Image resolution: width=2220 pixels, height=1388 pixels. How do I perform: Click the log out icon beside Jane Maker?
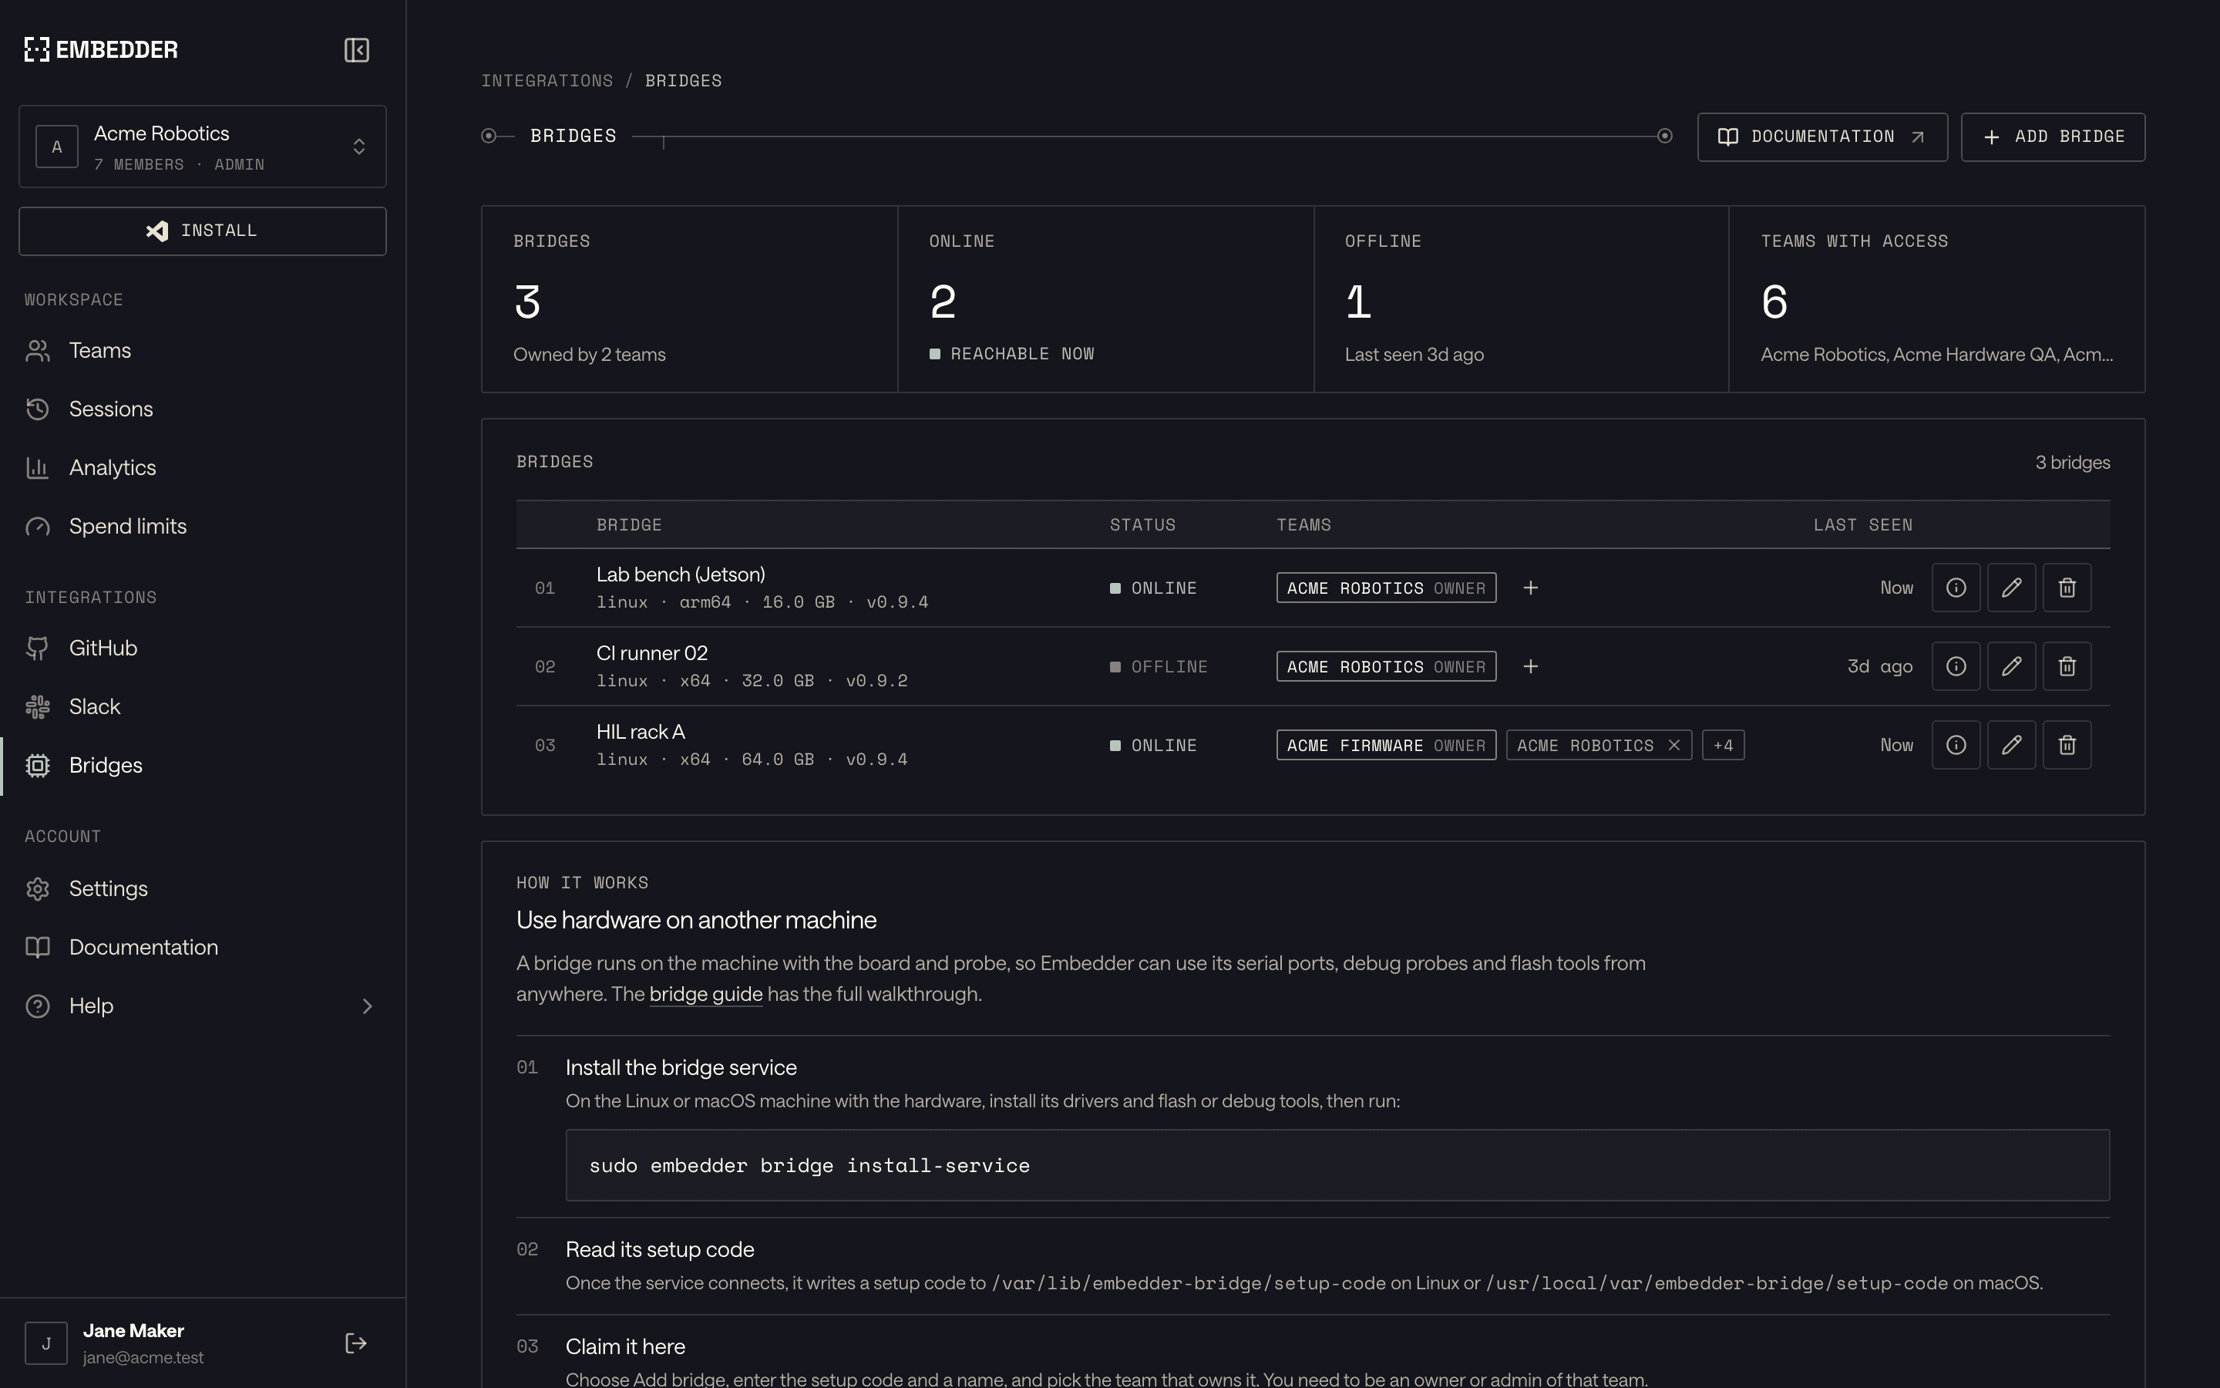pos(356,1343)
